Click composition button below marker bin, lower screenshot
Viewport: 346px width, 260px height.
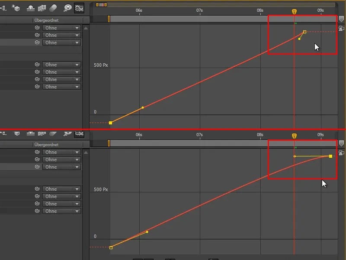point(341,153)
